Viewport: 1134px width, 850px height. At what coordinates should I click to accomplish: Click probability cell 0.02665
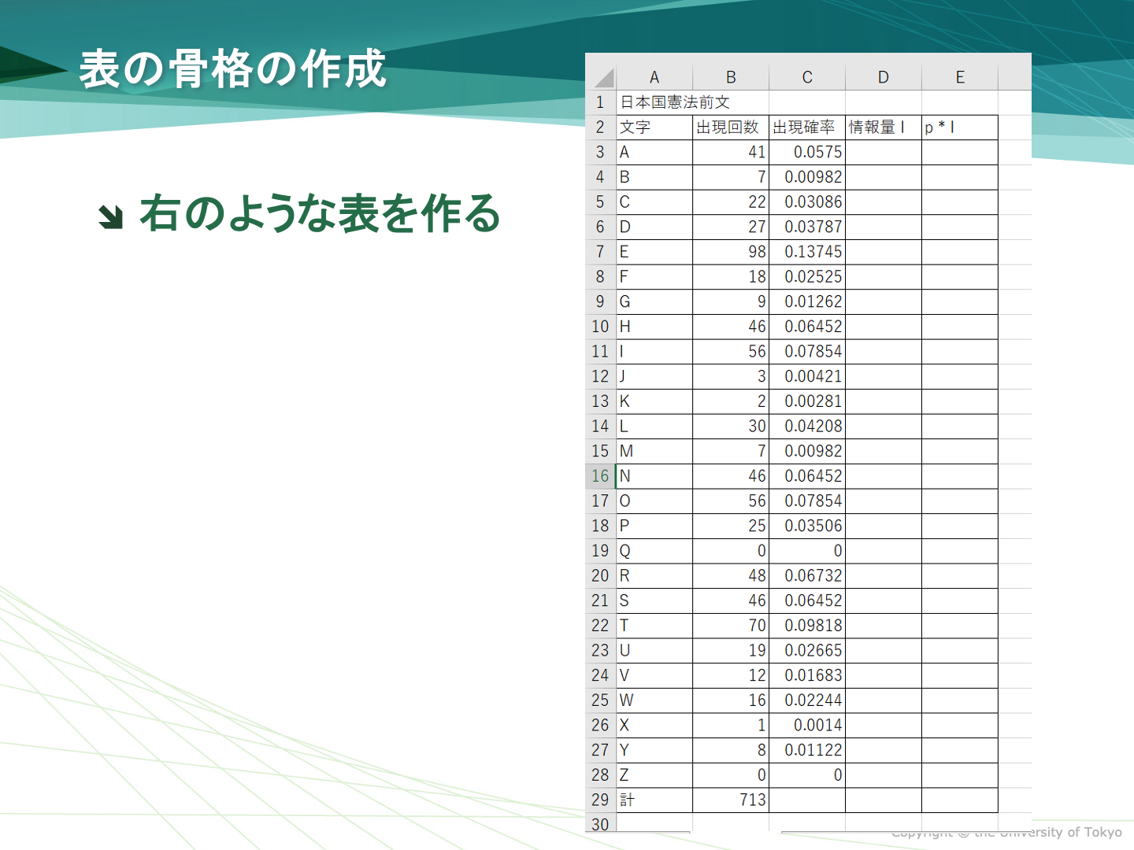(807, 651)
